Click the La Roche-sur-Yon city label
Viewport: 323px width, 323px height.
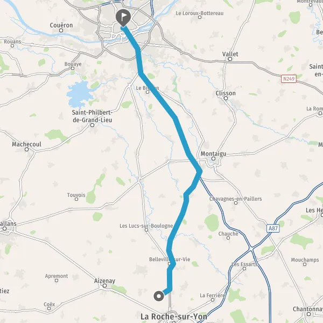coord(174,317)
